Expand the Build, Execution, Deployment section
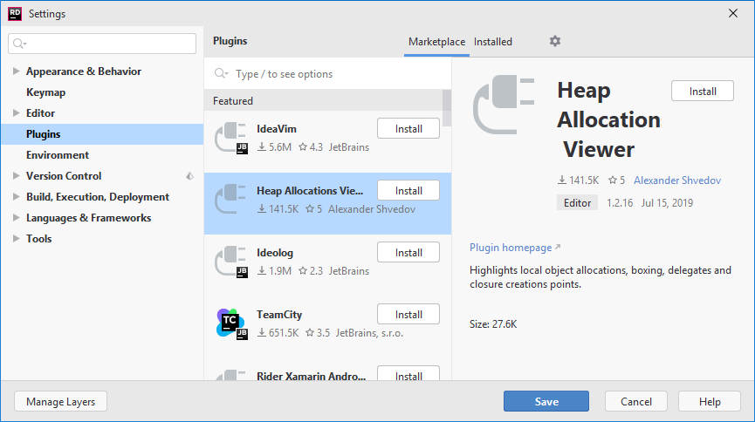 click(16, 197)
